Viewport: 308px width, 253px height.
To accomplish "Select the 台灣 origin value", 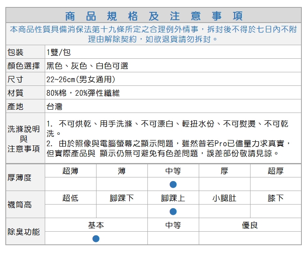I will (54, 106).
